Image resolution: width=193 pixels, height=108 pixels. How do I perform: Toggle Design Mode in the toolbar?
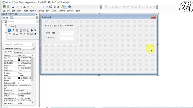(50, 7)
